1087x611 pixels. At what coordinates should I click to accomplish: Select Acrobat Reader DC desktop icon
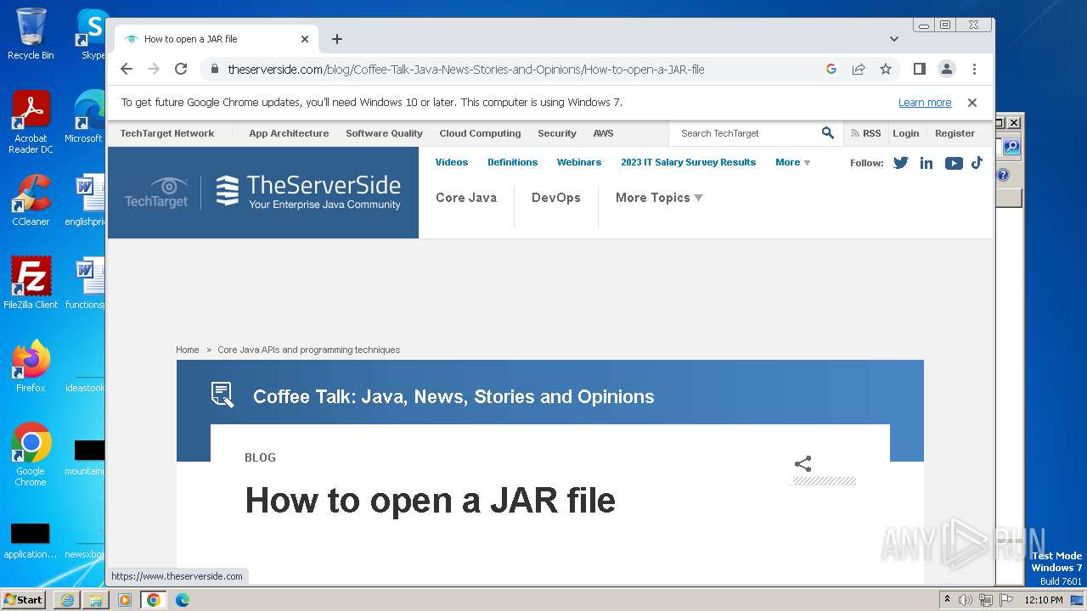(x=31, y=122)
